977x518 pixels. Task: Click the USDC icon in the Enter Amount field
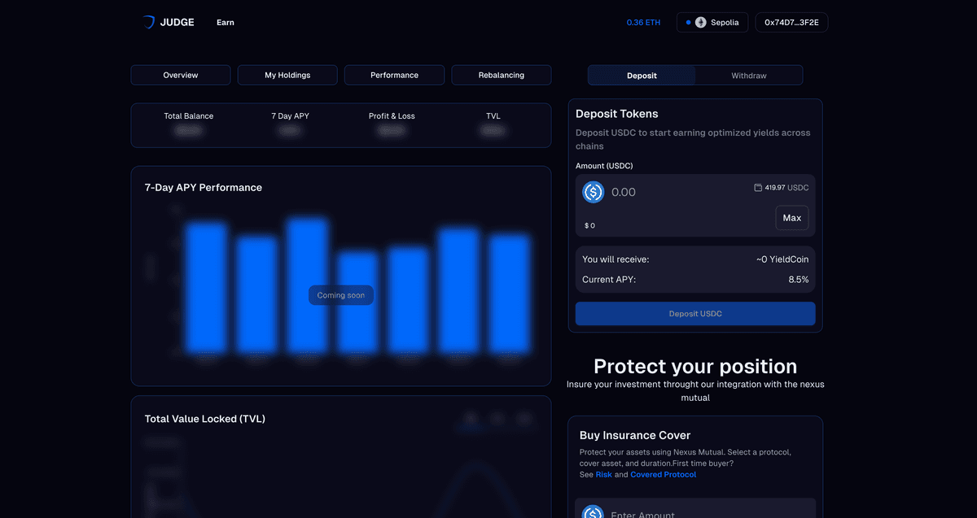593,512
